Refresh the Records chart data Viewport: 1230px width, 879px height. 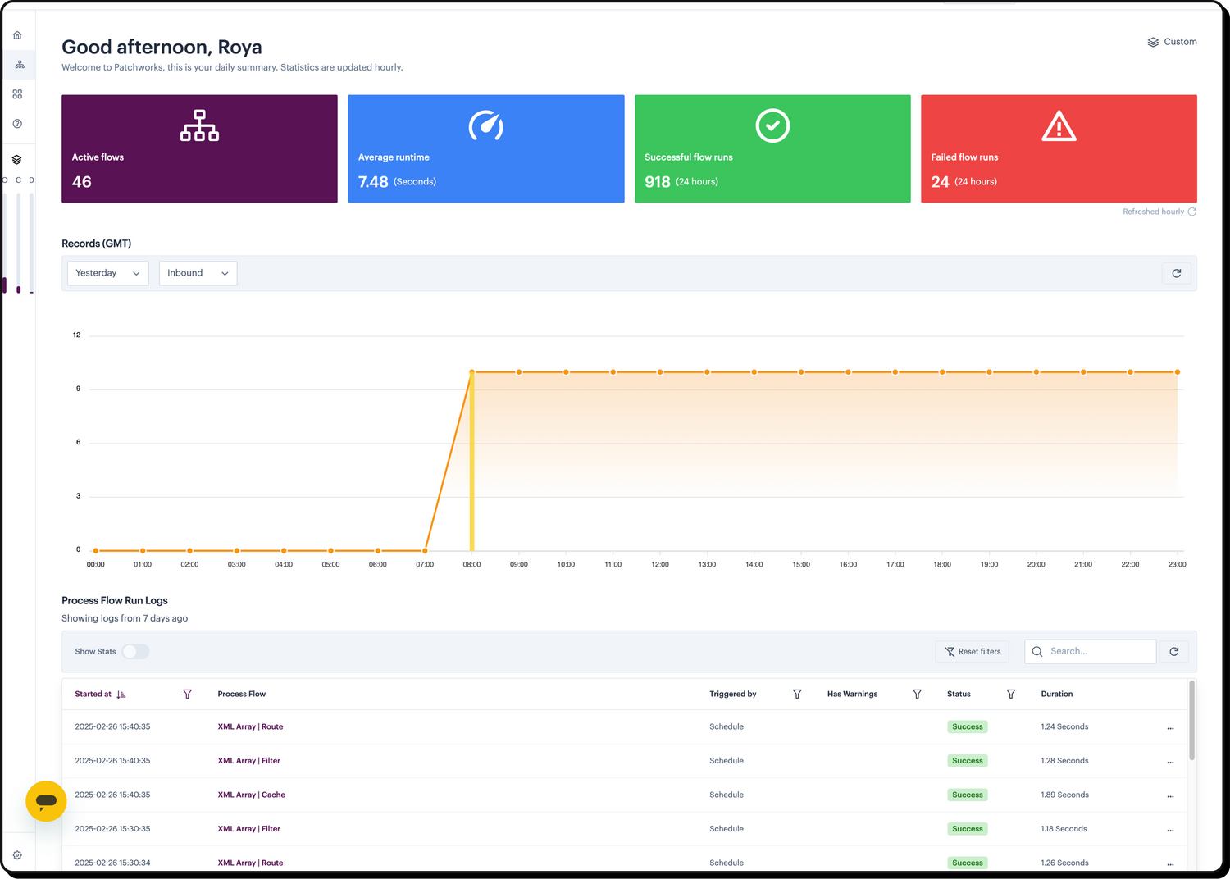[x=1176, y=273]
